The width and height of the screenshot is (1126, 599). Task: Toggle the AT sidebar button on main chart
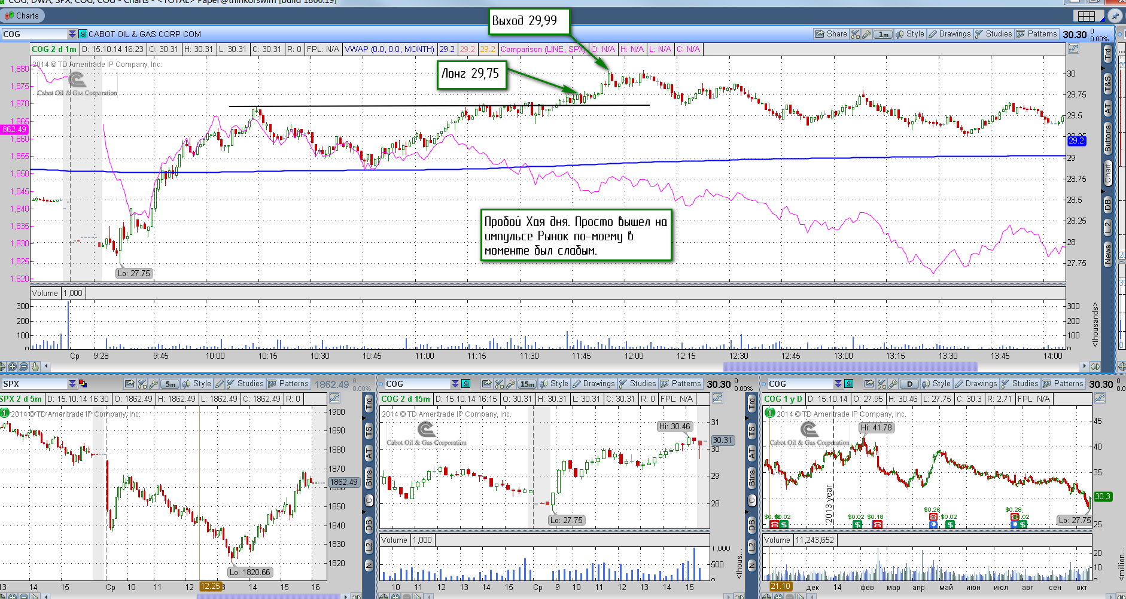click(1107, 109)
